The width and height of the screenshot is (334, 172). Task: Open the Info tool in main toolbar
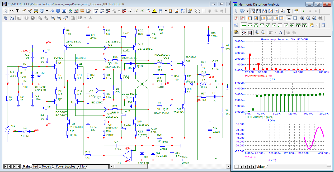point(58,11)
